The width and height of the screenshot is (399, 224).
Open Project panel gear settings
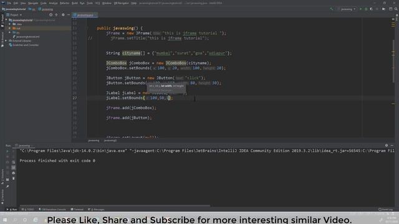coord(63,15)
